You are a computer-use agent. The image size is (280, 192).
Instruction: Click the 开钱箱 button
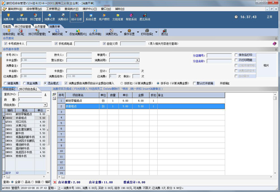click(x=225, y=83)
